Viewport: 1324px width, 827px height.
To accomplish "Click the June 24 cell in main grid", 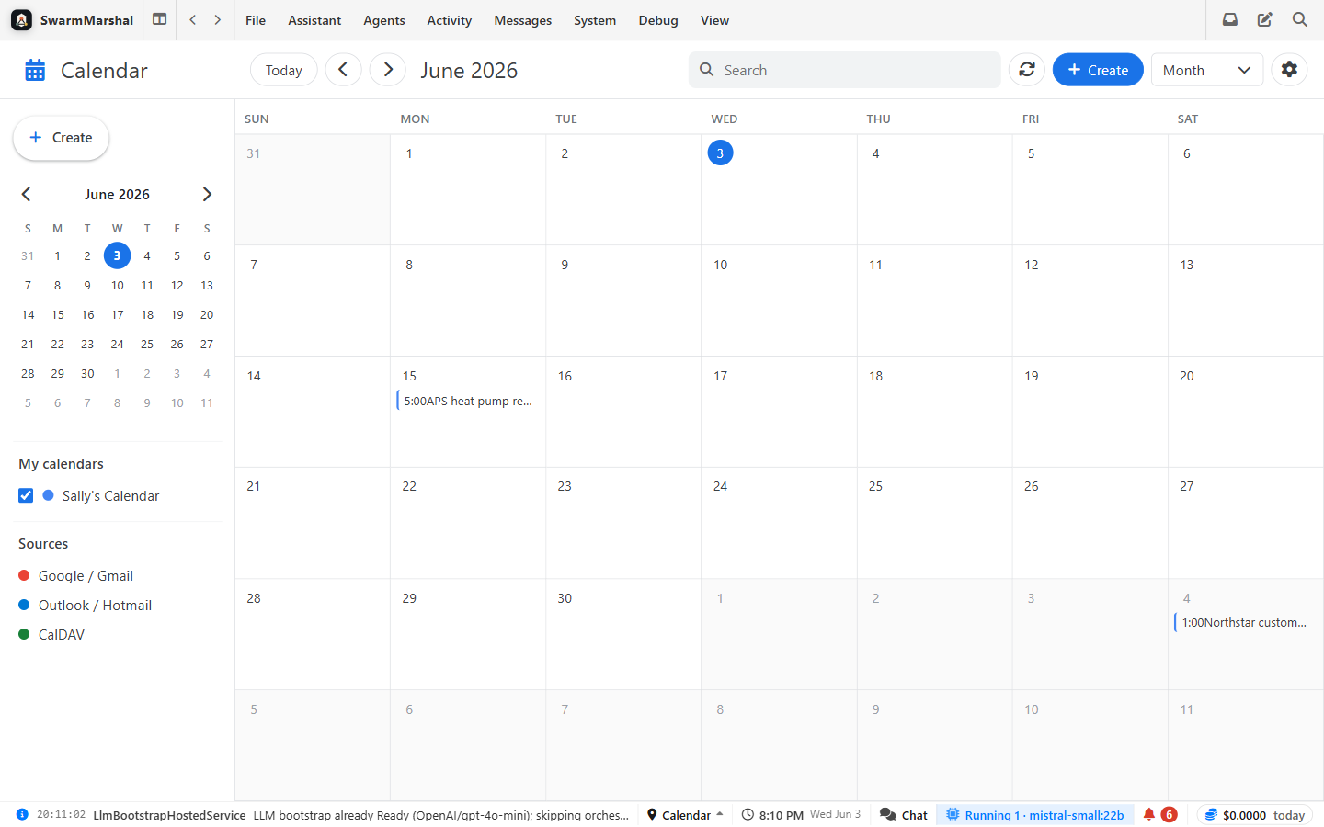I will pos(779,523).
